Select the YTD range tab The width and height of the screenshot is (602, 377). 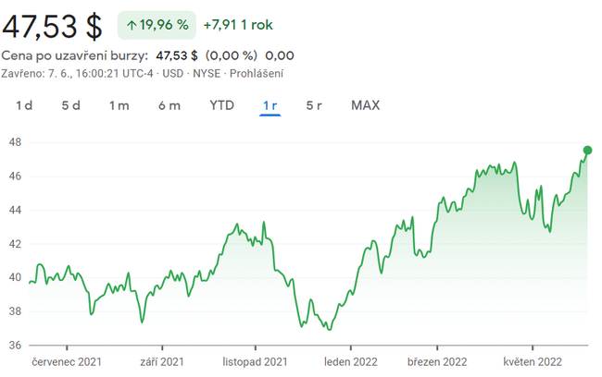point(221,105)
